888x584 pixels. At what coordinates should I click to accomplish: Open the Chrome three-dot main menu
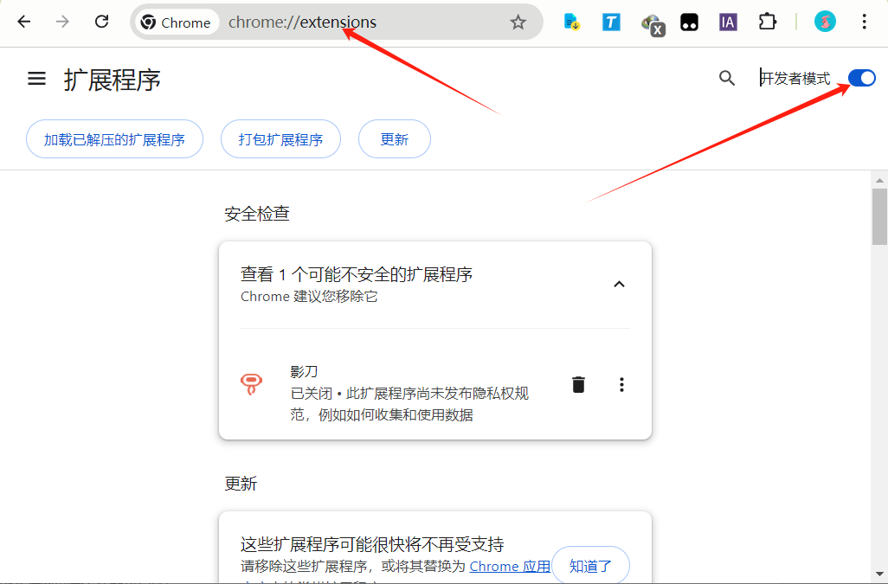tap(864, 22)
